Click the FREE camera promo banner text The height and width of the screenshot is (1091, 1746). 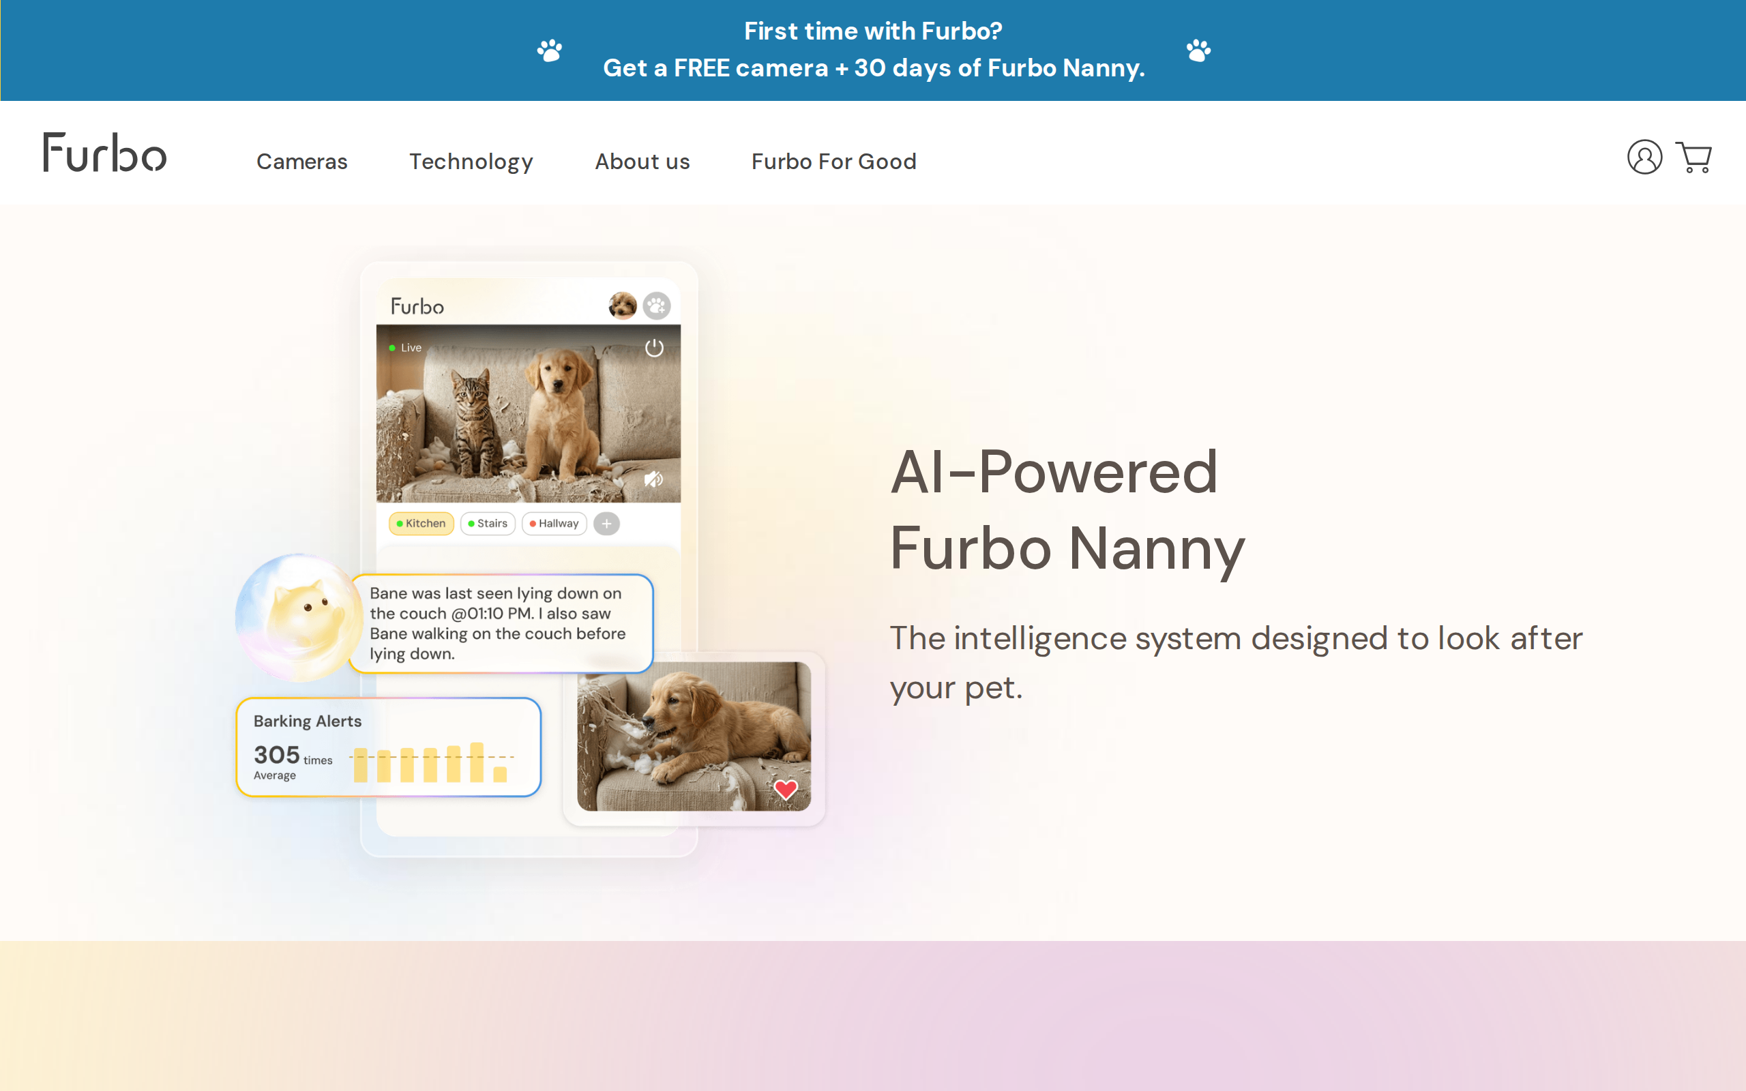click(874, 68)
